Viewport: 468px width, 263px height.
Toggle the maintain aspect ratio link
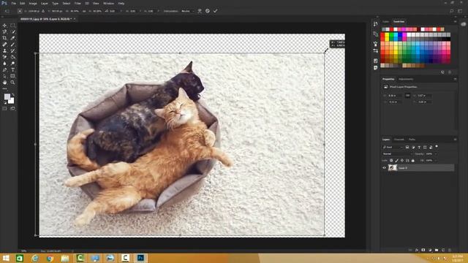(x=84, y=11)
